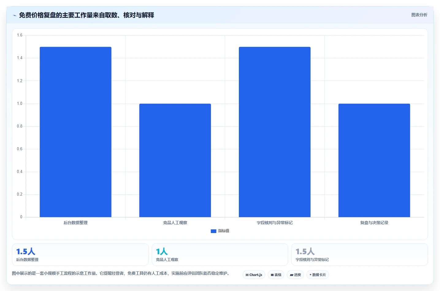The width and height of the screenshot is (440, 291).
Task: Click the 0.2 y-axis tick label
Action: tap(20, 194)
